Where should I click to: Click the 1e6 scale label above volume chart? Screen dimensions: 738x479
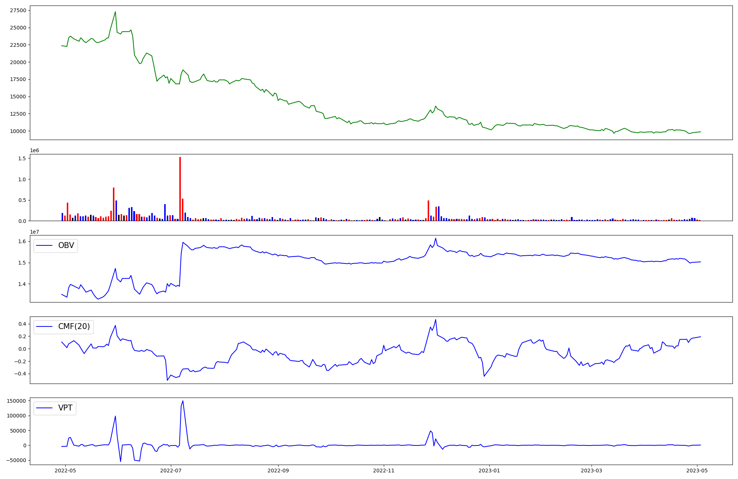tap(34, 150)
